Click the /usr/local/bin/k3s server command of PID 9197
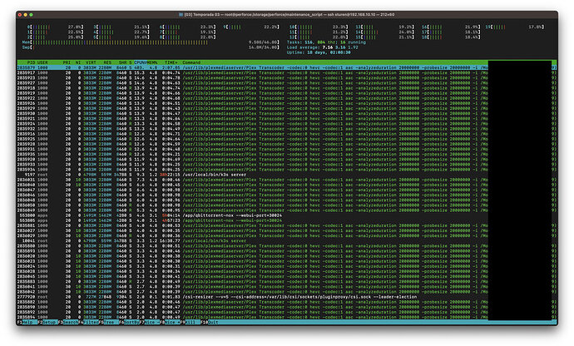 (214, 175)
